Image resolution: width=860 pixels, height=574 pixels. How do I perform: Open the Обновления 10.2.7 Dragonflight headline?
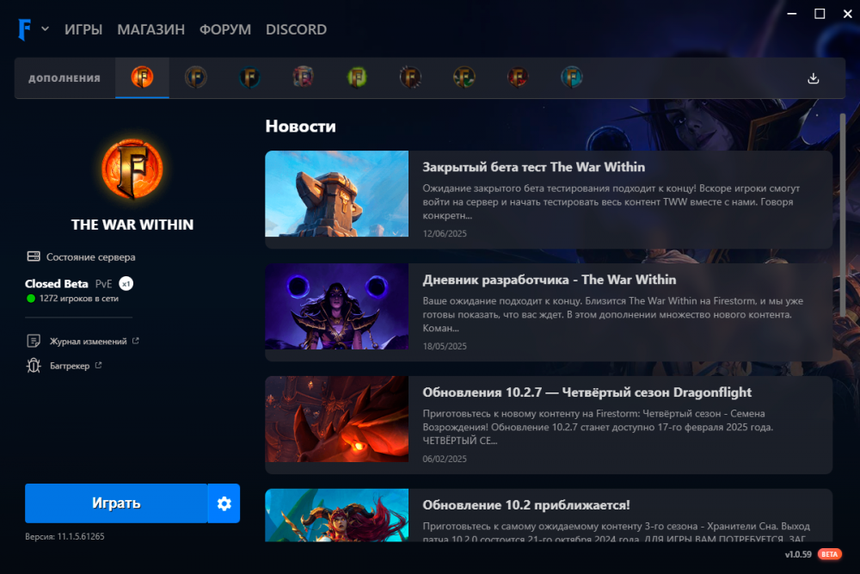(587, 392)
